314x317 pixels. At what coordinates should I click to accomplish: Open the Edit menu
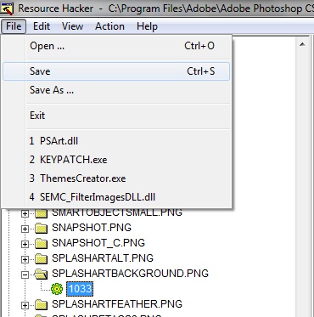(42, 26)
